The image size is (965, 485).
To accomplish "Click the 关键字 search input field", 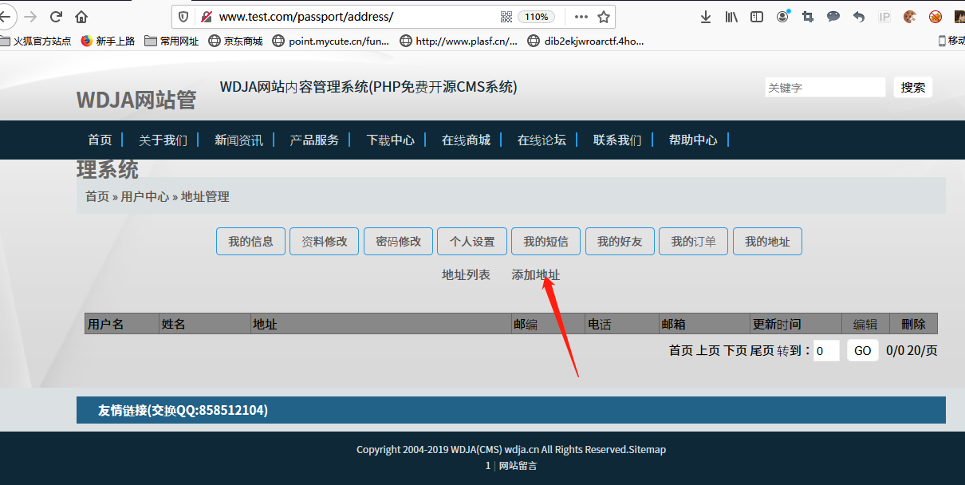I will [x=825, y=88].
